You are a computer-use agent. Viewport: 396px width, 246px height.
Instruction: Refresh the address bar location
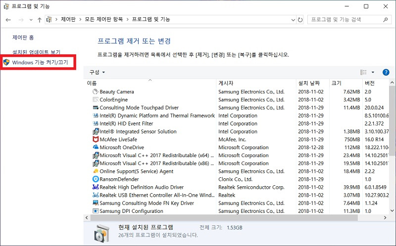tap(300, 20)
